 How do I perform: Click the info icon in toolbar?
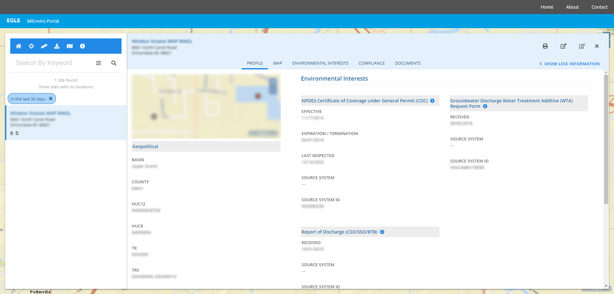[83, 46]
